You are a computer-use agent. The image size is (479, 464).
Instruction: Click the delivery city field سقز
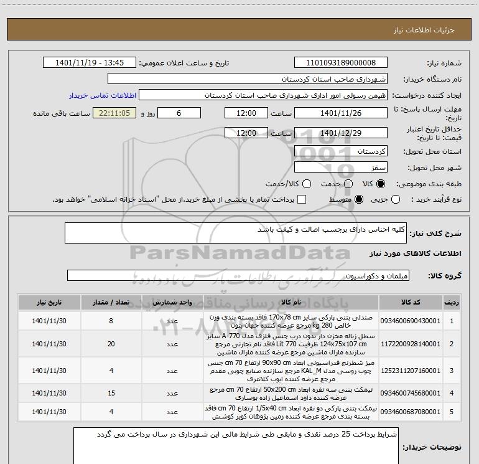[341, 168]
